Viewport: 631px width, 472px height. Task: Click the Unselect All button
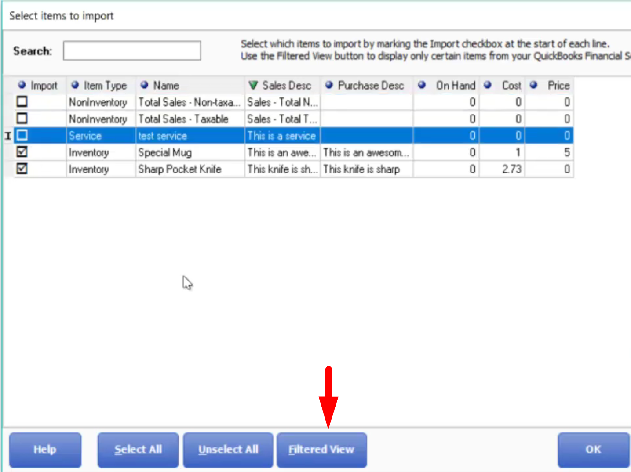tap(228, 450)
